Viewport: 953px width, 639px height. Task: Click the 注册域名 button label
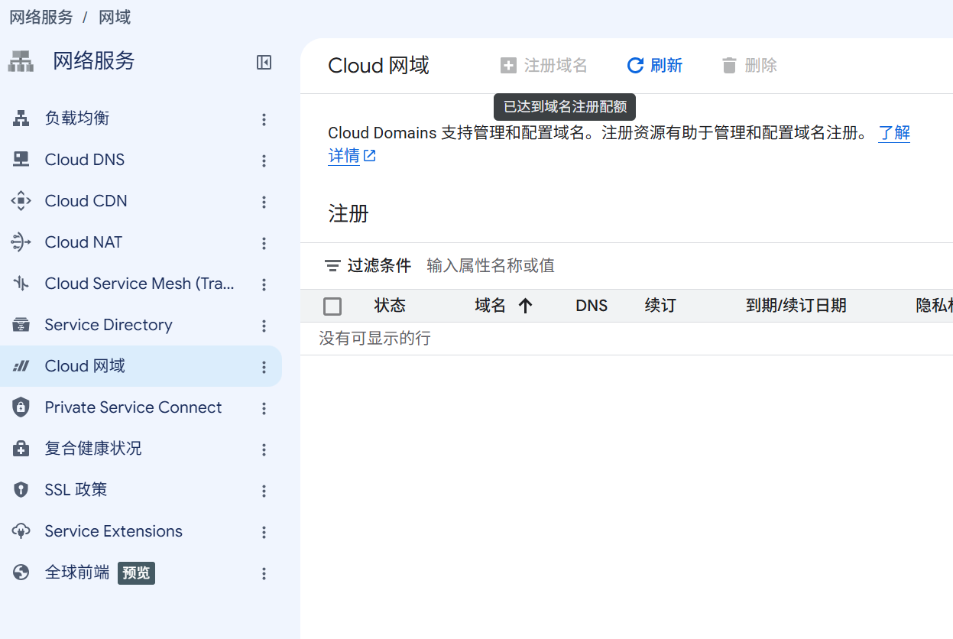pos(556,66)
